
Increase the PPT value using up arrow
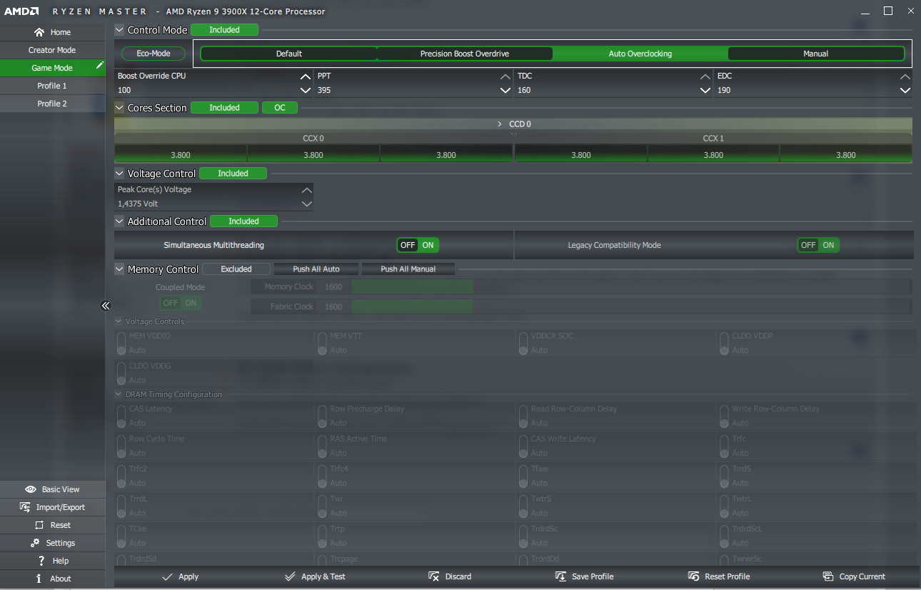505,76
